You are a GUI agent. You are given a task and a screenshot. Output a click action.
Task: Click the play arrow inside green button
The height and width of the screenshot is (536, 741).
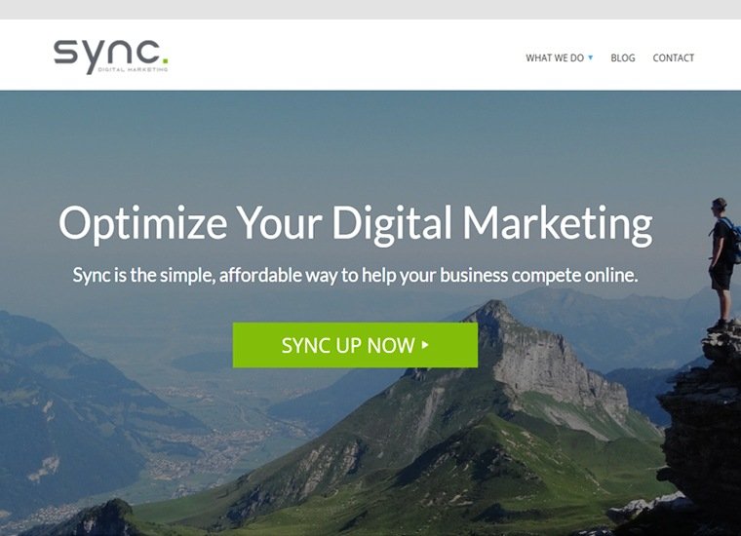pyautogui.click(x=425, y=345)
